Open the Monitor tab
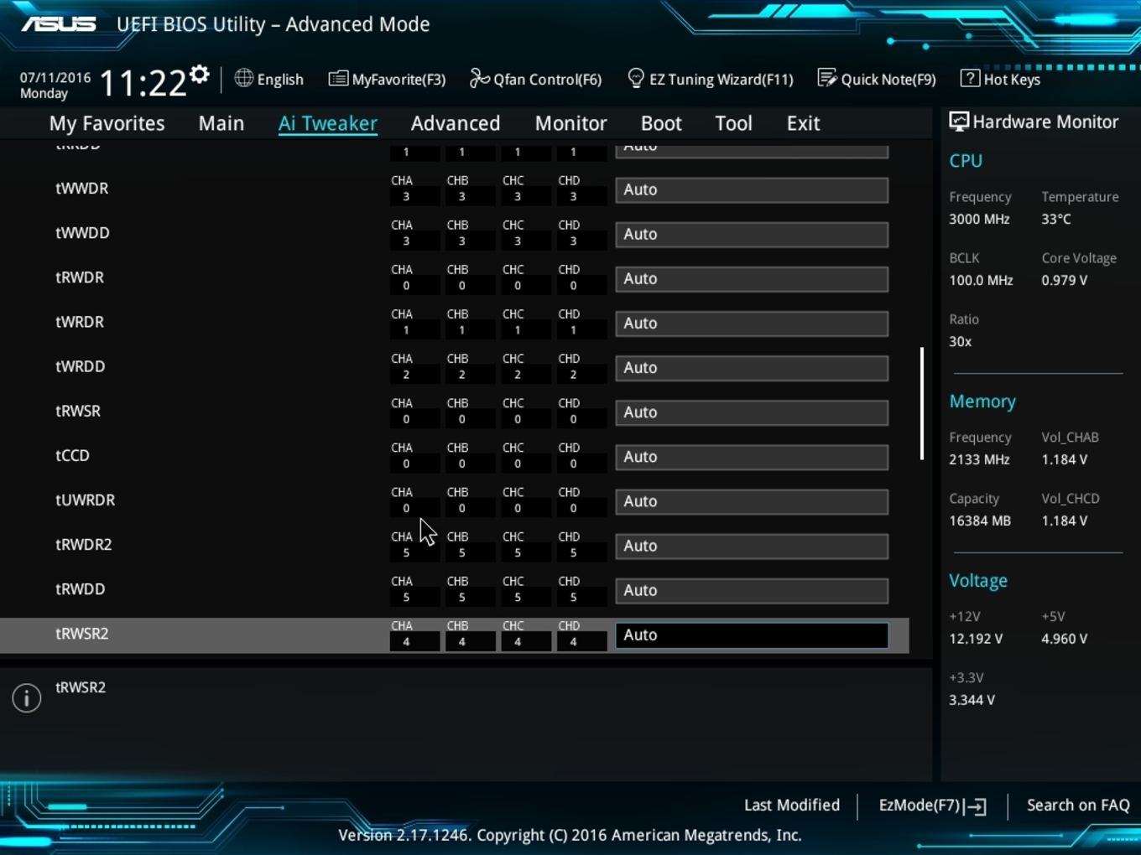This screenshot has height=855, width=1141. tap(570, 123)
